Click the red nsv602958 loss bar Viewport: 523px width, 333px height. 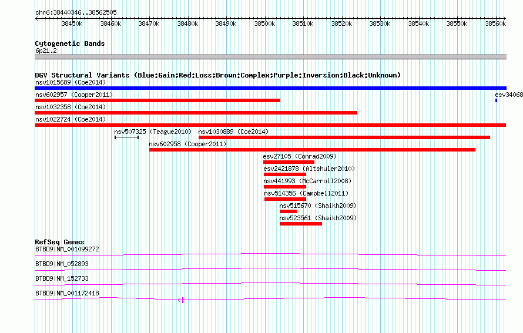pyautogui.click(x=312, y=150)
